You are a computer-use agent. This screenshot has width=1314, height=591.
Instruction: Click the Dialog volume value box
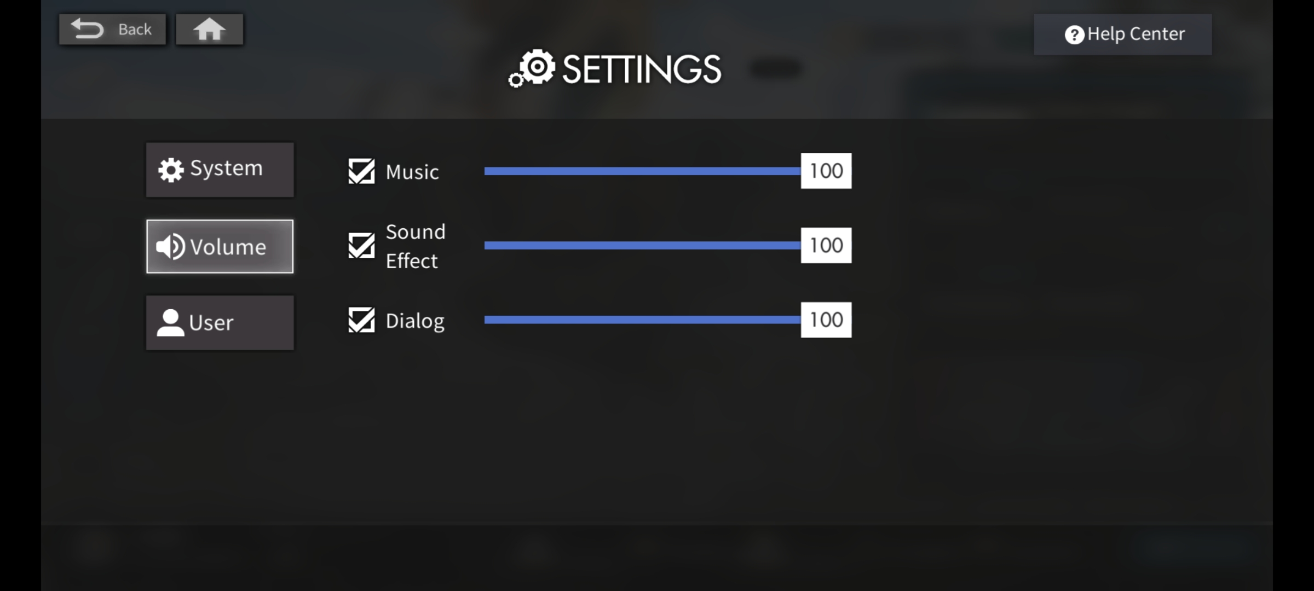tap(826, 320)
